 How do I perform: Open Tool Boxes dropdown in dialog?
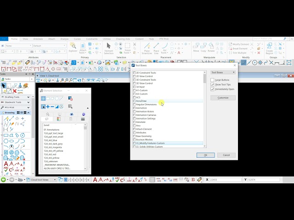(x=223, y=72)
